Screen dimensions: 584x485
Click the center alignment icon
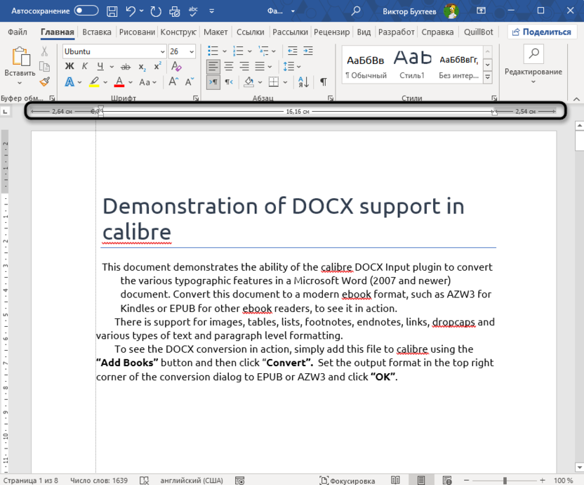227,67
